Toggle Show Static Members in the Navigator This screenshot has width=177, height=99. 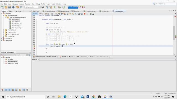tap(9, 90)
